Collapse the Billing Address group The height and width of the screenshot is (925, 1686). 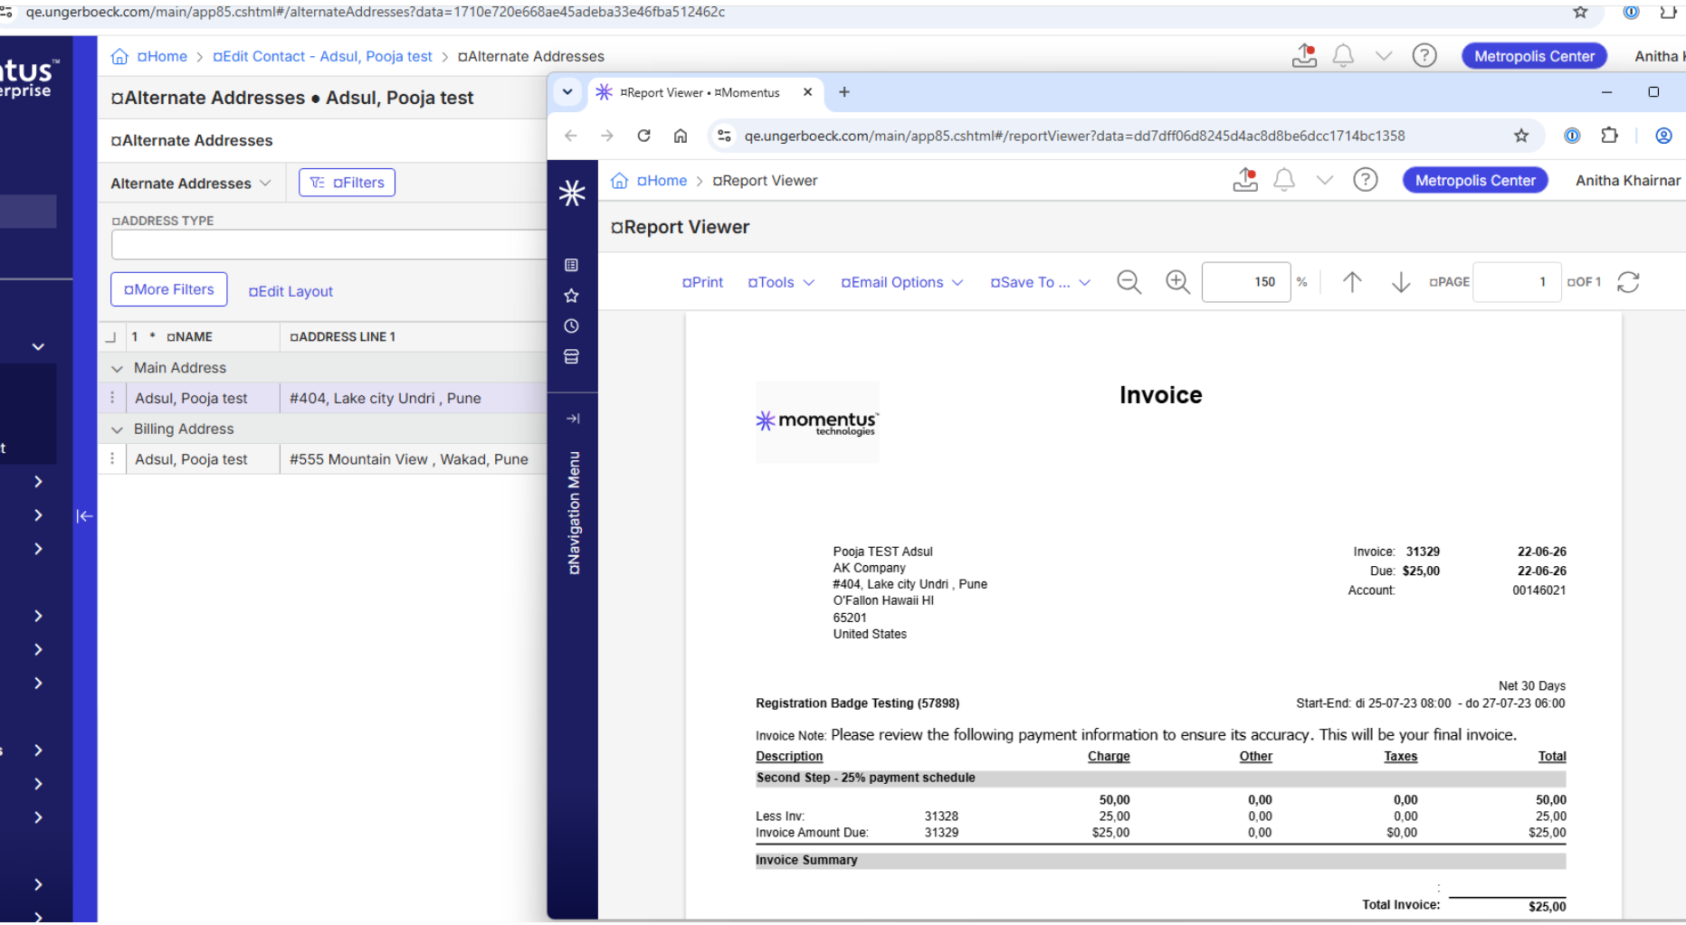click(x=117, y=429)
